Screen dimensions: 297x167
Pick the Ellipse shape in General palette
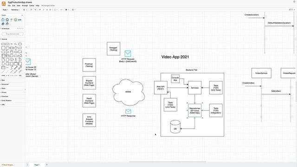coord(20,44)
